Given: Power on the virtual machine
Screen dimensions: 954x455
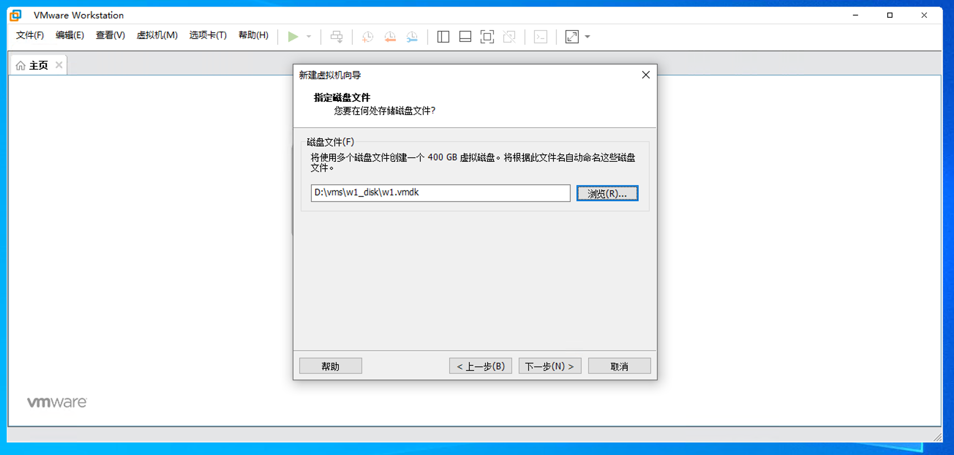Looking at the screenshot, I should (293, 37).
